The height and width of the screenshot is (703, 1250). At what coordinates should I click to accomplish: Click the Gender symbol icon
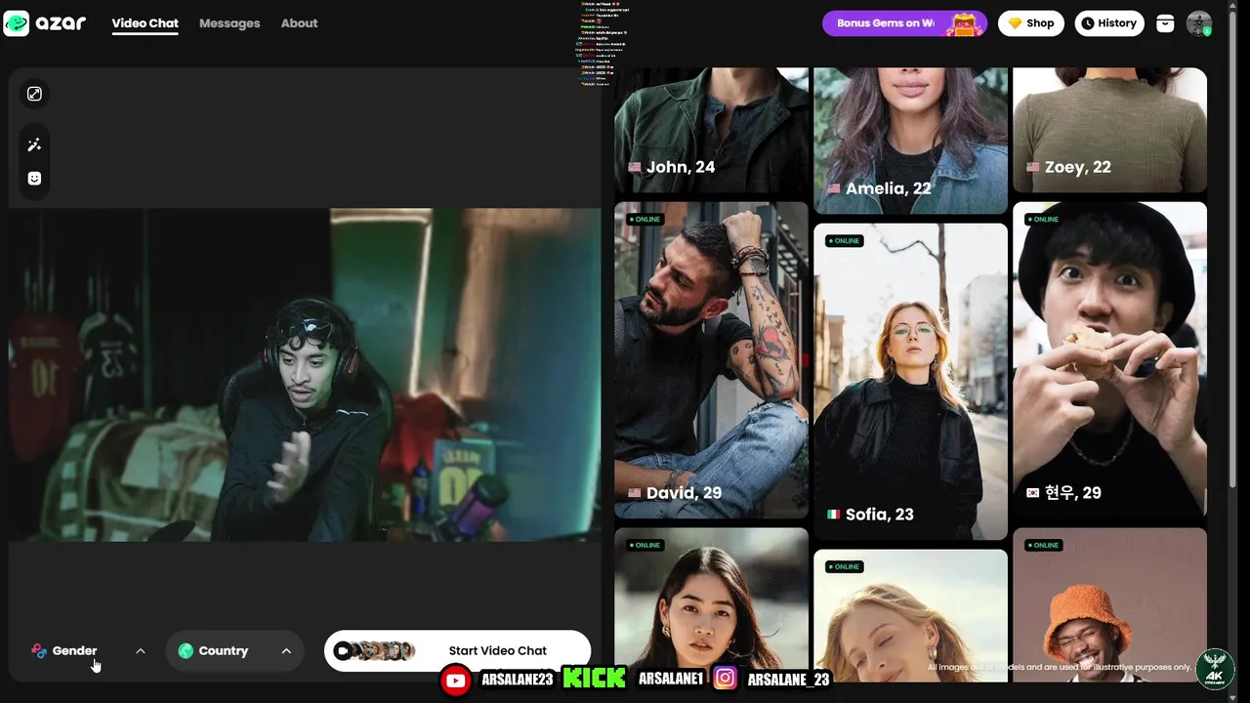(39, 650)
